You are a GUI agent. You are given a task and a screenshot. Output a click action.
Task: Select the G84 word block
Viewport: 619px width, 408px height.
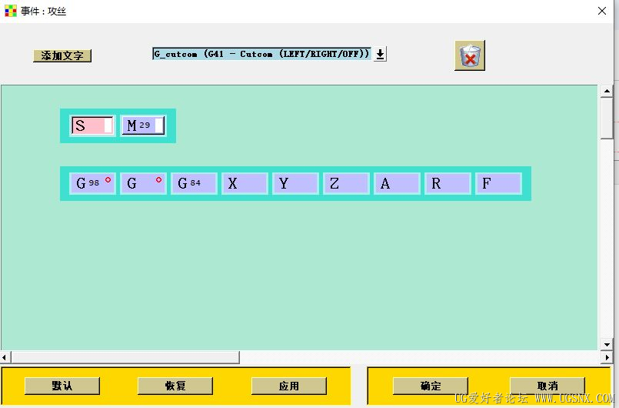(194, 183)
